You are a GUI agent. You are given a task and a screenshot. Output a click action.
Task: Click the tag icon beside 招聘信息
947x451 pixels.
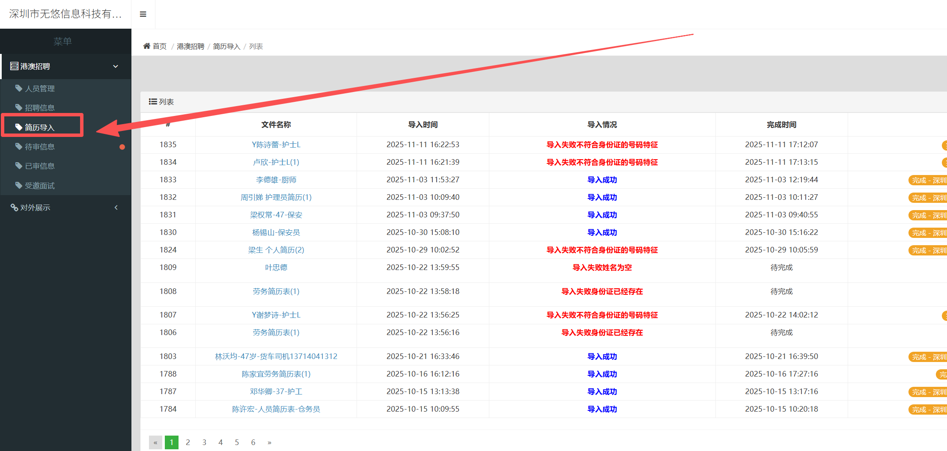click(x=18, y=107)
